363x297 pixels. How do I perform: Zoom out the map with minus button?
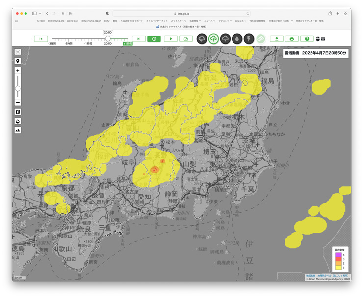click(18, 102)
